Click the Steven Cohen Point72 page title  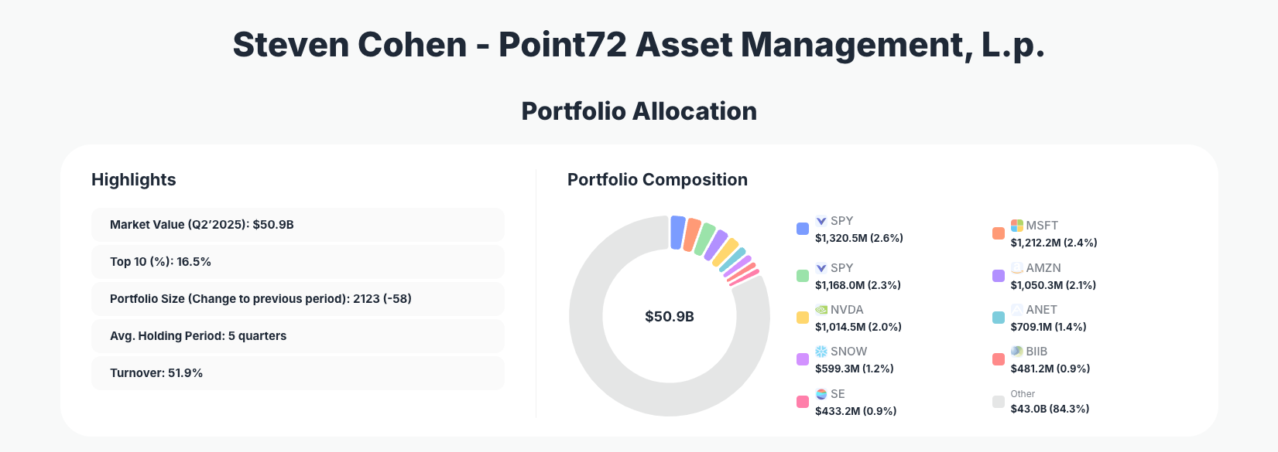click(x=639, y=45)
